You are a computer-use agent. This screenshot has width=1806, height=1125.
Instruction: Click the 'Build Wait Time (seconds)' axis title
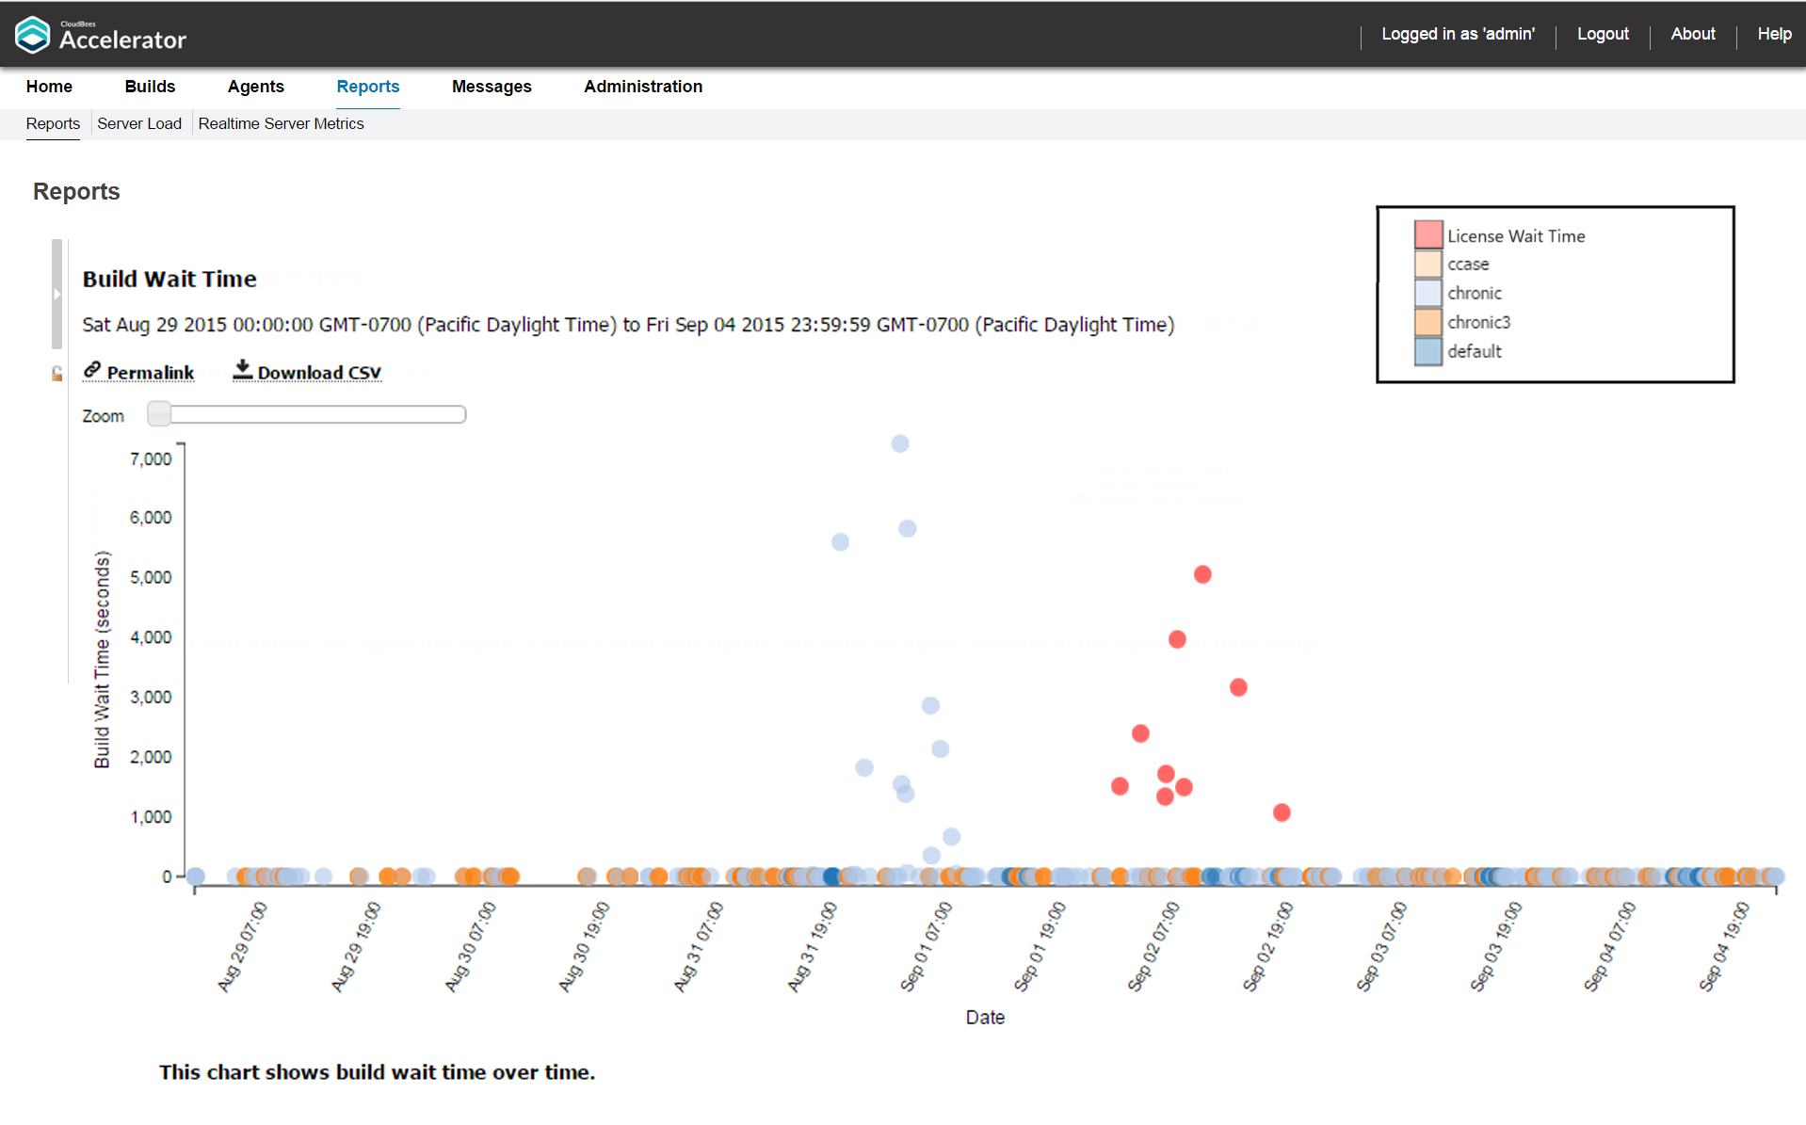pyautogui.click(x=102, y=659)
